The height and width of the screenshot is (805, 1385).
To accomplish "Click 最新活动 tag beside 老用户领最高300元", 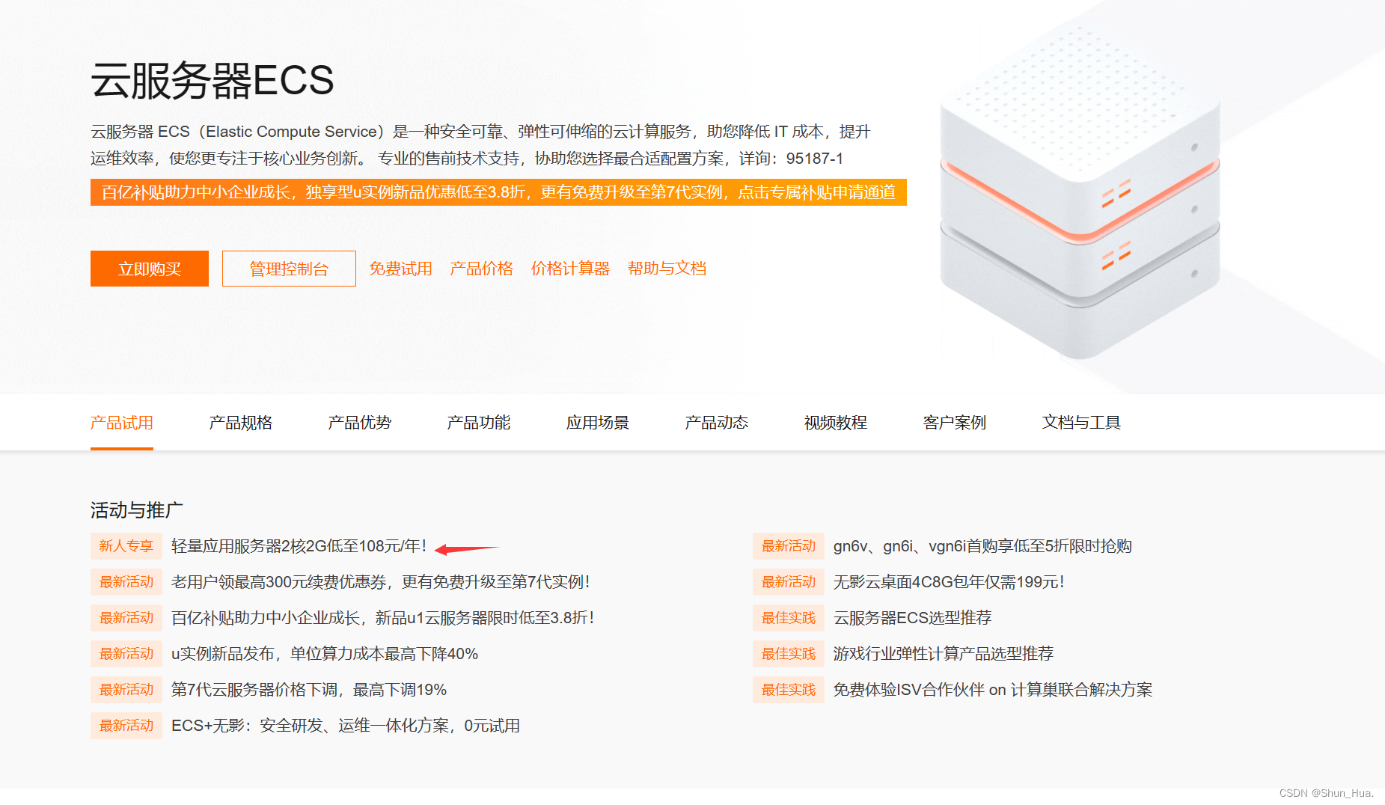I will click(x=126, y=582).
